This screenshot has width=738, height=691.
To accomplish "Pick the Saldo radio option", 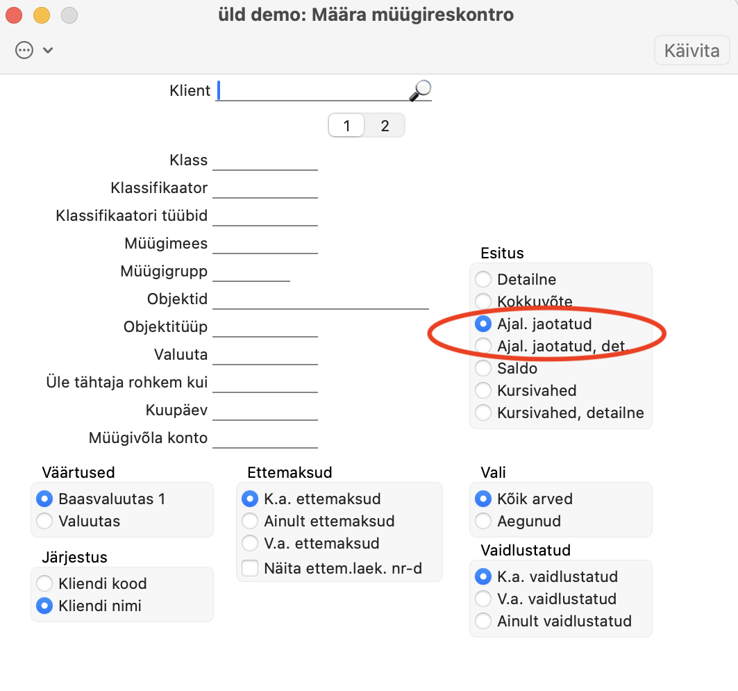I will point(483,368).
